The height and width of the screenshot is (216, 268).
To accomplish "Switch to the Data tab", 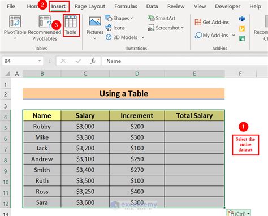I will pyautogui.click(x=152, y=6).
